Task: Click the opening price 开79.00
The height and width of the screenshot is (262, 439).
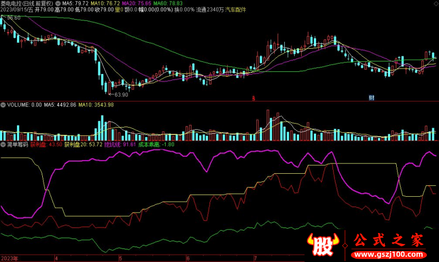Action: 44,9
